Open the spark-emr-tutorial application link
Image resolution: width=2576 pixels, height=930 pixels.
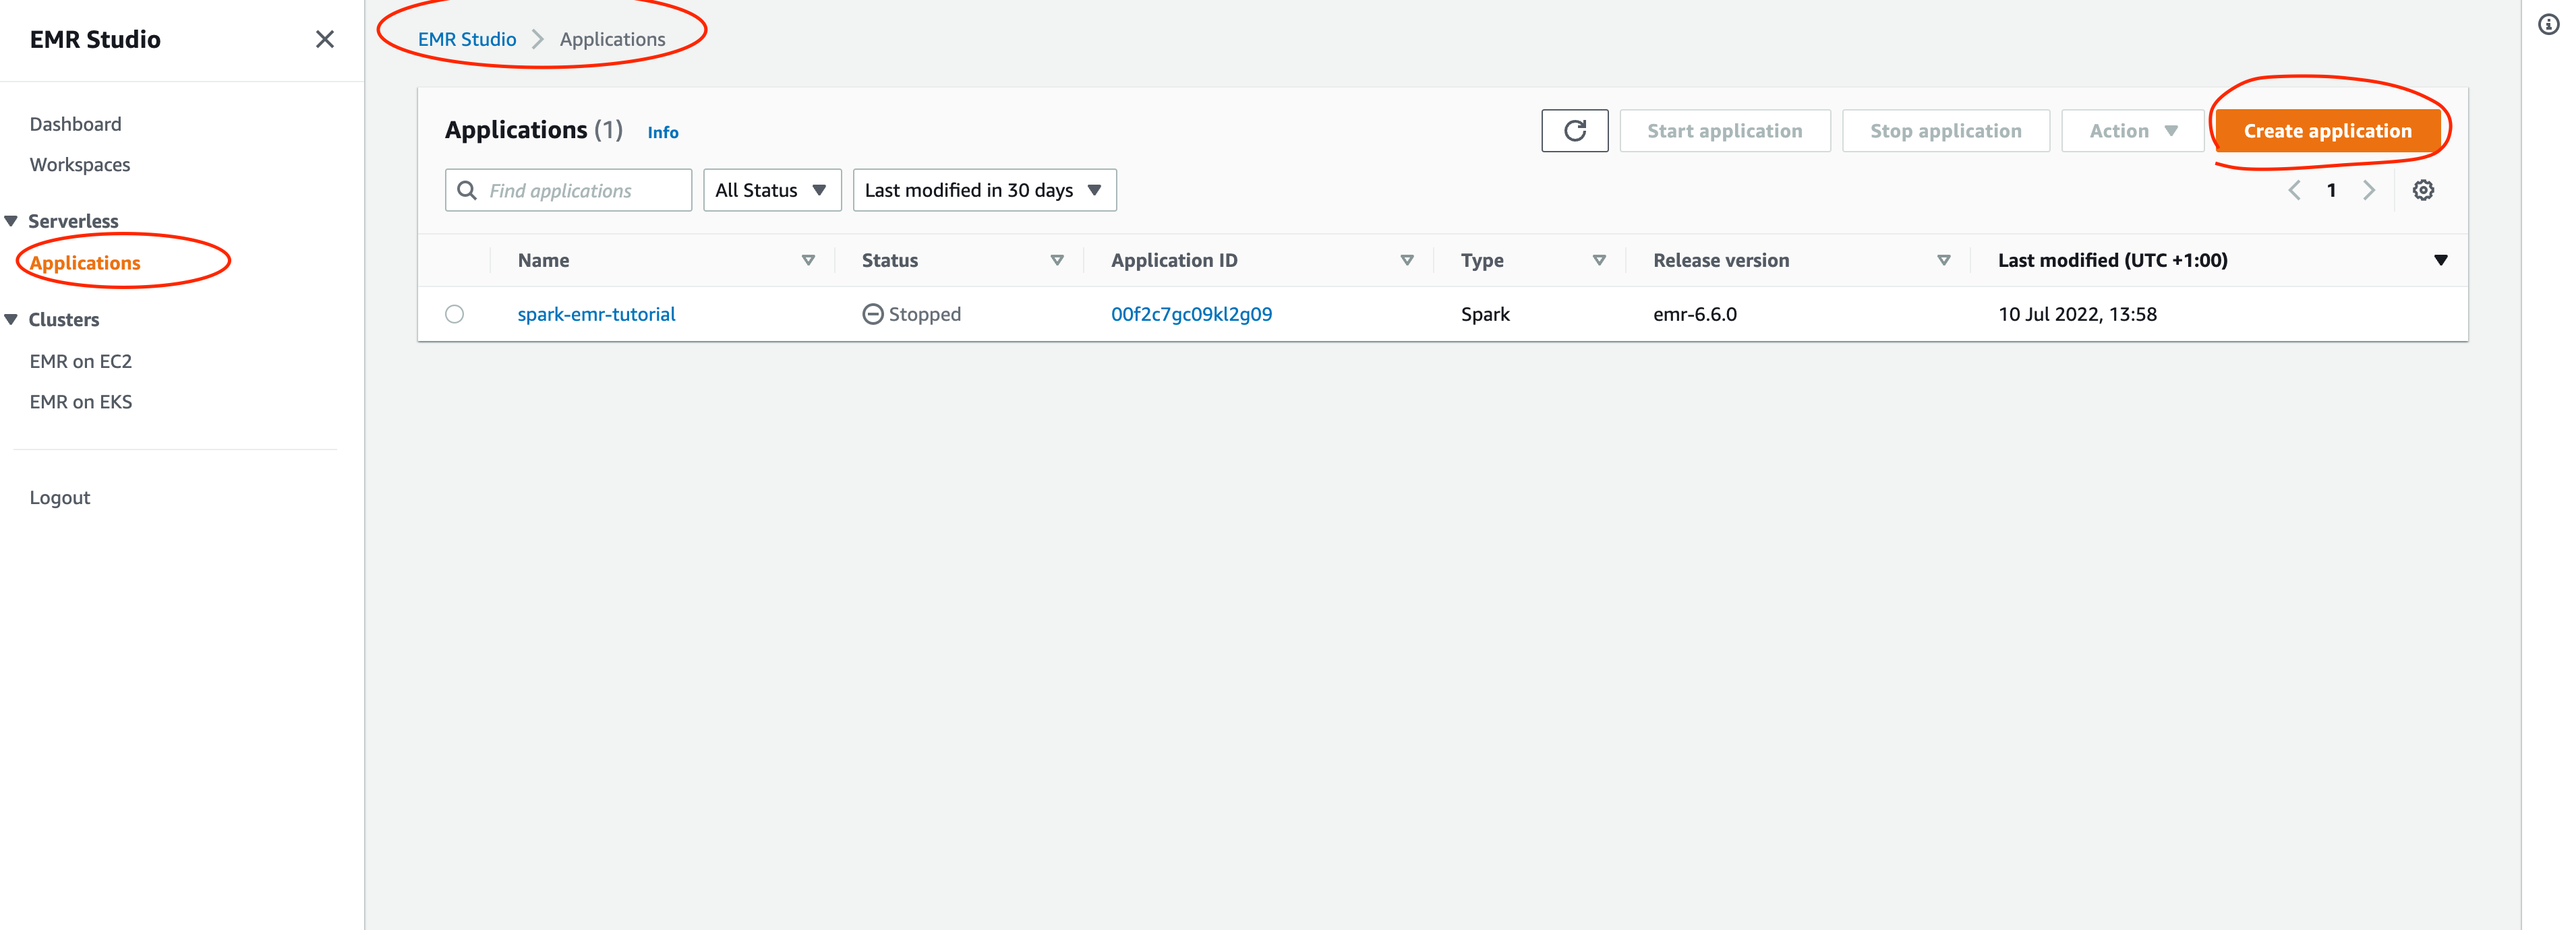pos(596,313)
